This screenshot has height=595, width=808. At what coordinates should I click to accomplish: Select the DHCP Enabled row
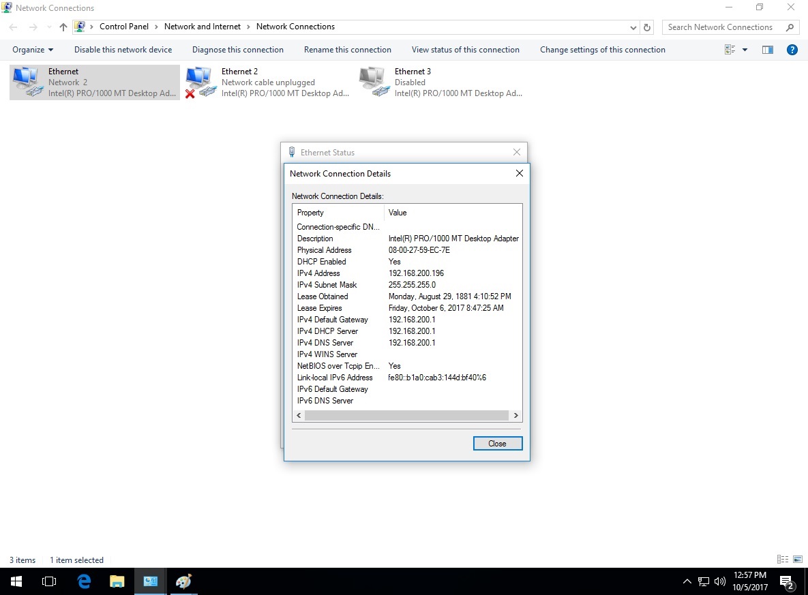(407, 262)
